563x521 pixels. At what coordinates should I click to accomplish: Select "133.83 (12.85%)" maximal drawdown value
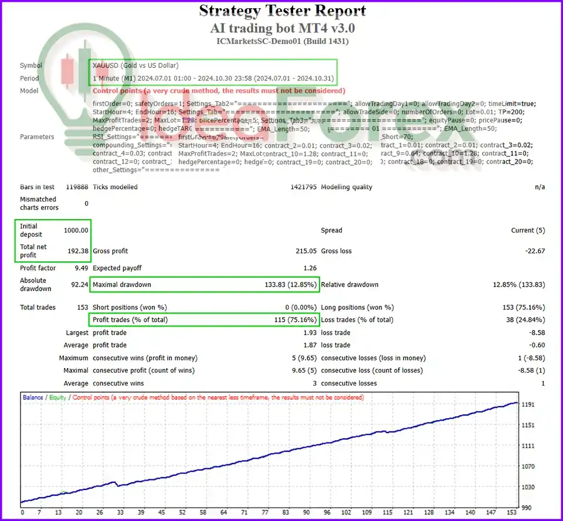290,285
